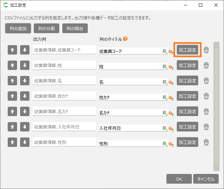Confirm the dialog with OK

click(179, 179)
